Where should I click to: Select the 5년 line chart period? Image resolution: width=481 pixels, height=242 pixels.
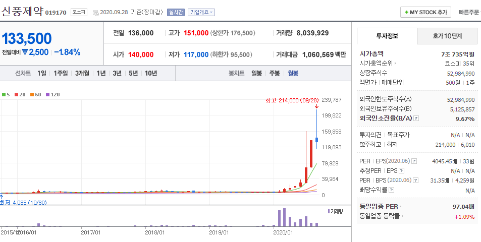[133, 73]
